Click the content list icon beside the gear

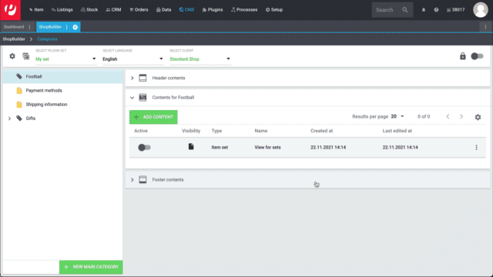pos(25,56)
